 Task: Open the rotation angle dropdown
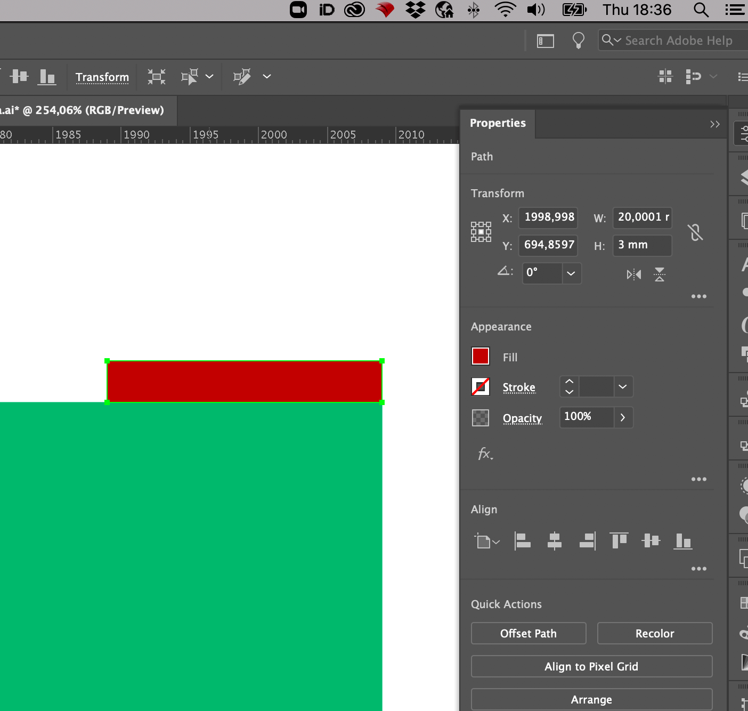tap(571, 273)
